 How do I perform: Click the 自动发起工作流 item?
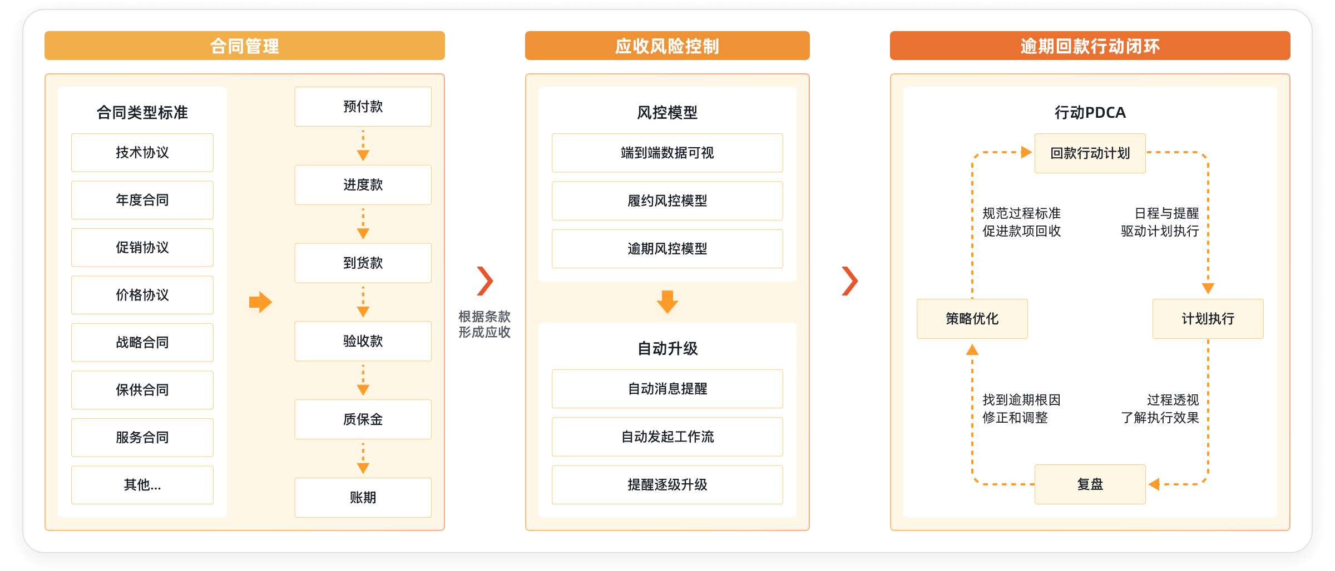[667, 437]
